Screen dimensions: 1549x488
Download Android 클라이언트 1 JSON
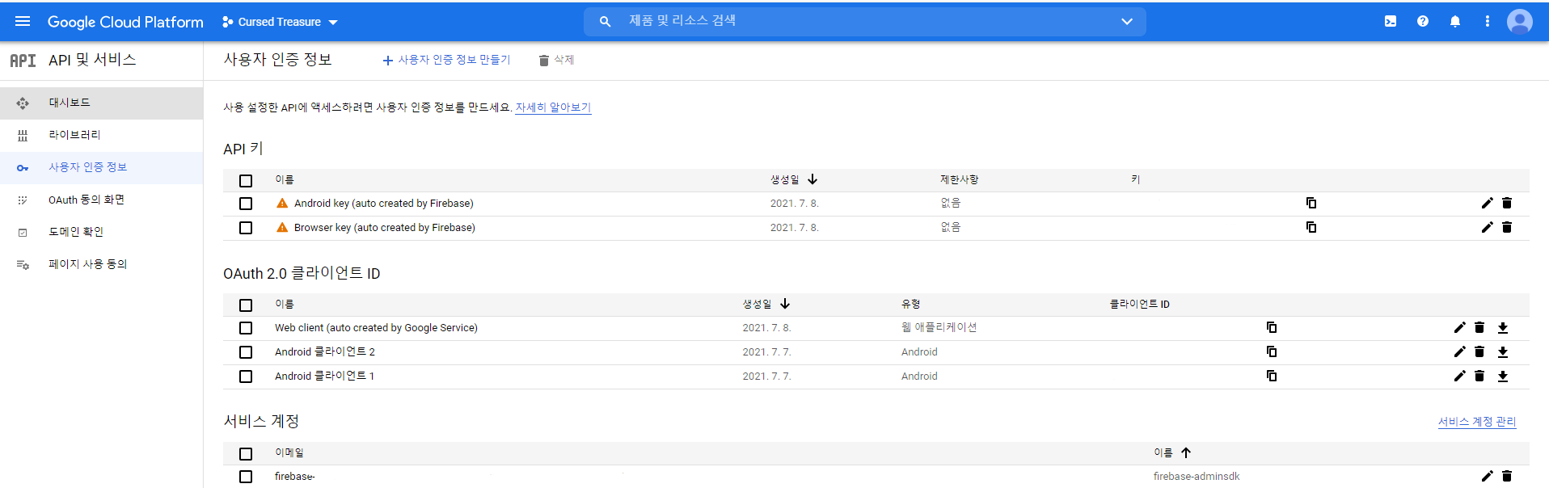coord(1503,376)
